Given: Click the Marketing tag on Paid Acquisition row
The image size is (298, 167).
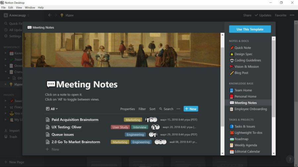Looking at the screenshot, I should click(x=133, y=120).
